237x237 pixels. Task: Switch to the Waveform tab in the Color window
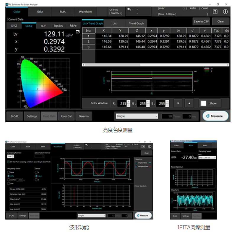[x=85, y=12]
